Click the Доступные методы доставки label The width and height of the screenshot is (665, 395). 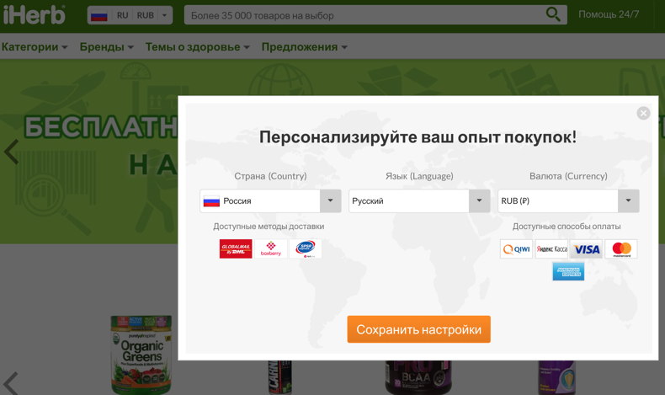click(x=269, y=227)
